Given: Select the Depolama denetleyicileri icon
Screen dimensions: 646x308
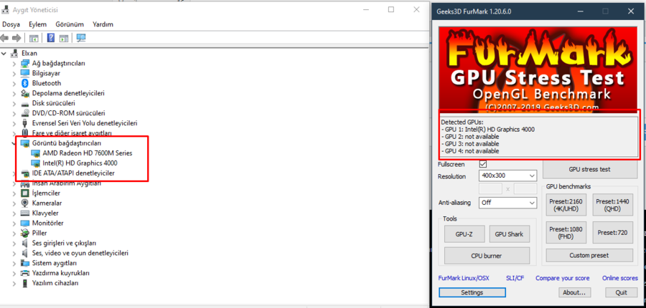Looking at the screenshot, I should [x=26, y=93].
